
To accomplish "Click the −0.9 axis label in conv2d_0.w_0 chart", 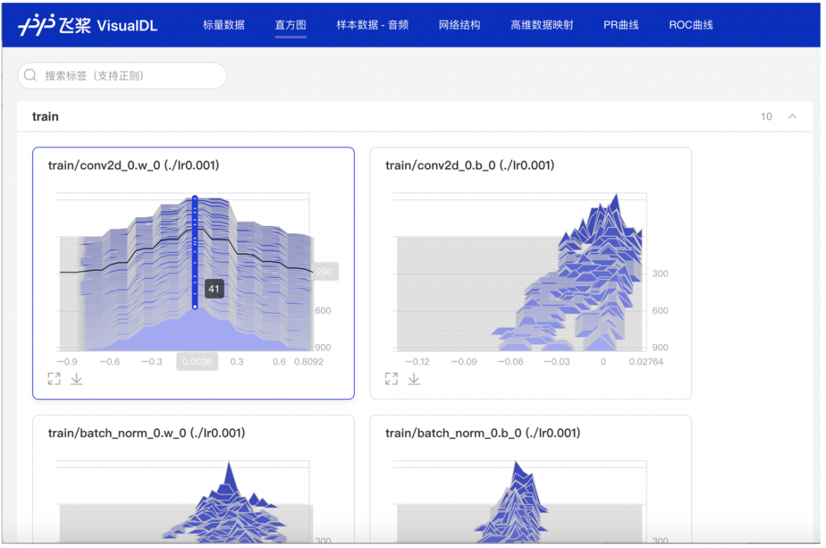I will tap(67, 362).
